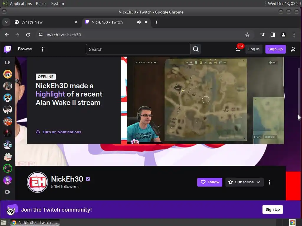
Task: Open the System menu
Action: point(58,4)
